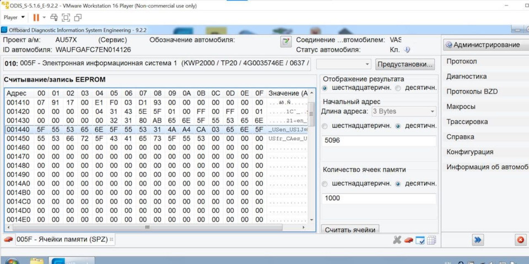Viewport: 529px width, 264px height.
Task: Click horizontal scrollbar right arrow
Action: pos(304,227)
